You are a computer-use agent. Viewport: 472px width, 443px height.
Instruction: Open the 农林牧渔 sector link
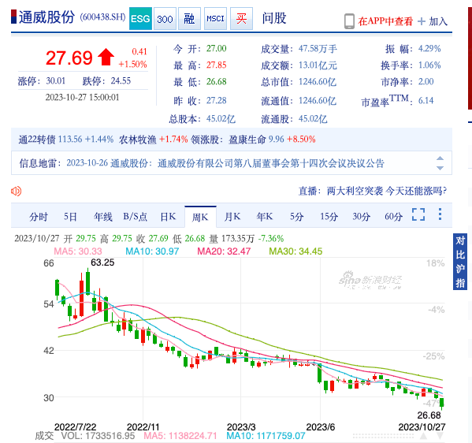tap(138, 140)
